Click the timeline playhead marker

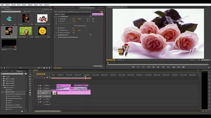coord(85,76)
